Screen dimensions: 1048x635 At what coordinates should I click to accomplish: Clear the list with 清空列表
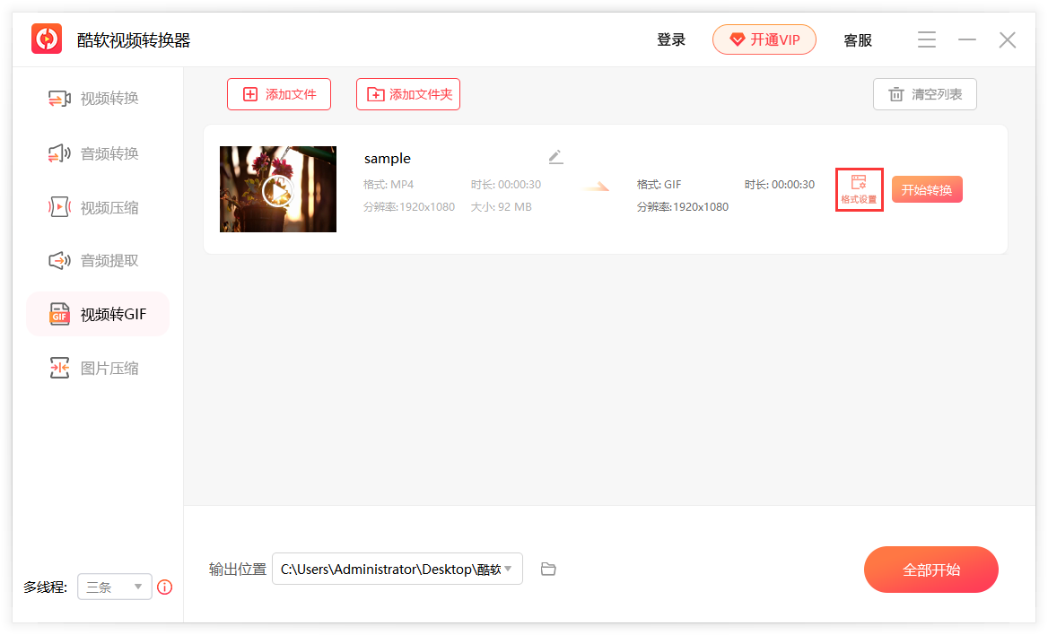[924, 94]
